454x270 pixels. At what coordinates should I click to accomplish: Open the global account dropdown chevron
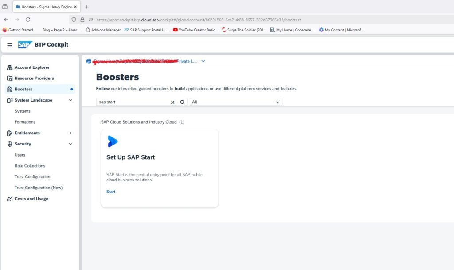click(x=203, y=61)
